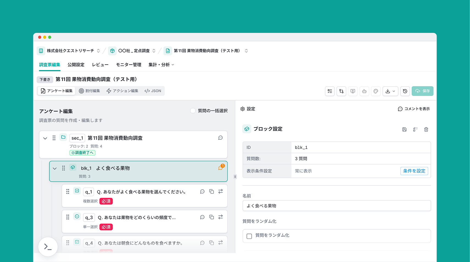
Task: Click the blk_1 ID value
Action: [x=301, y=147]
